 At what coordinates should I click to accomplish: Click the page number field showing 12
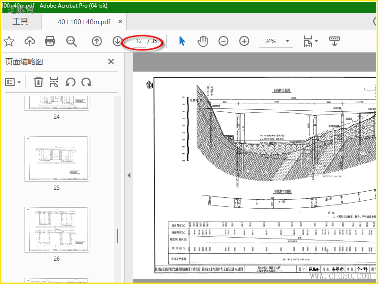[x=139, y=41]
